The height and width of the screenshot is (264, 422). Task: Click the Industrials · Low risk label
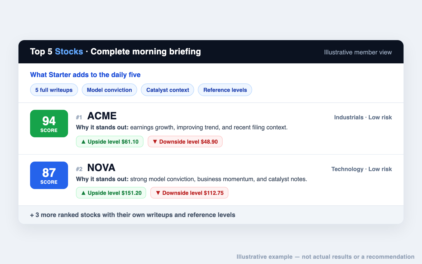pos(363,117)
